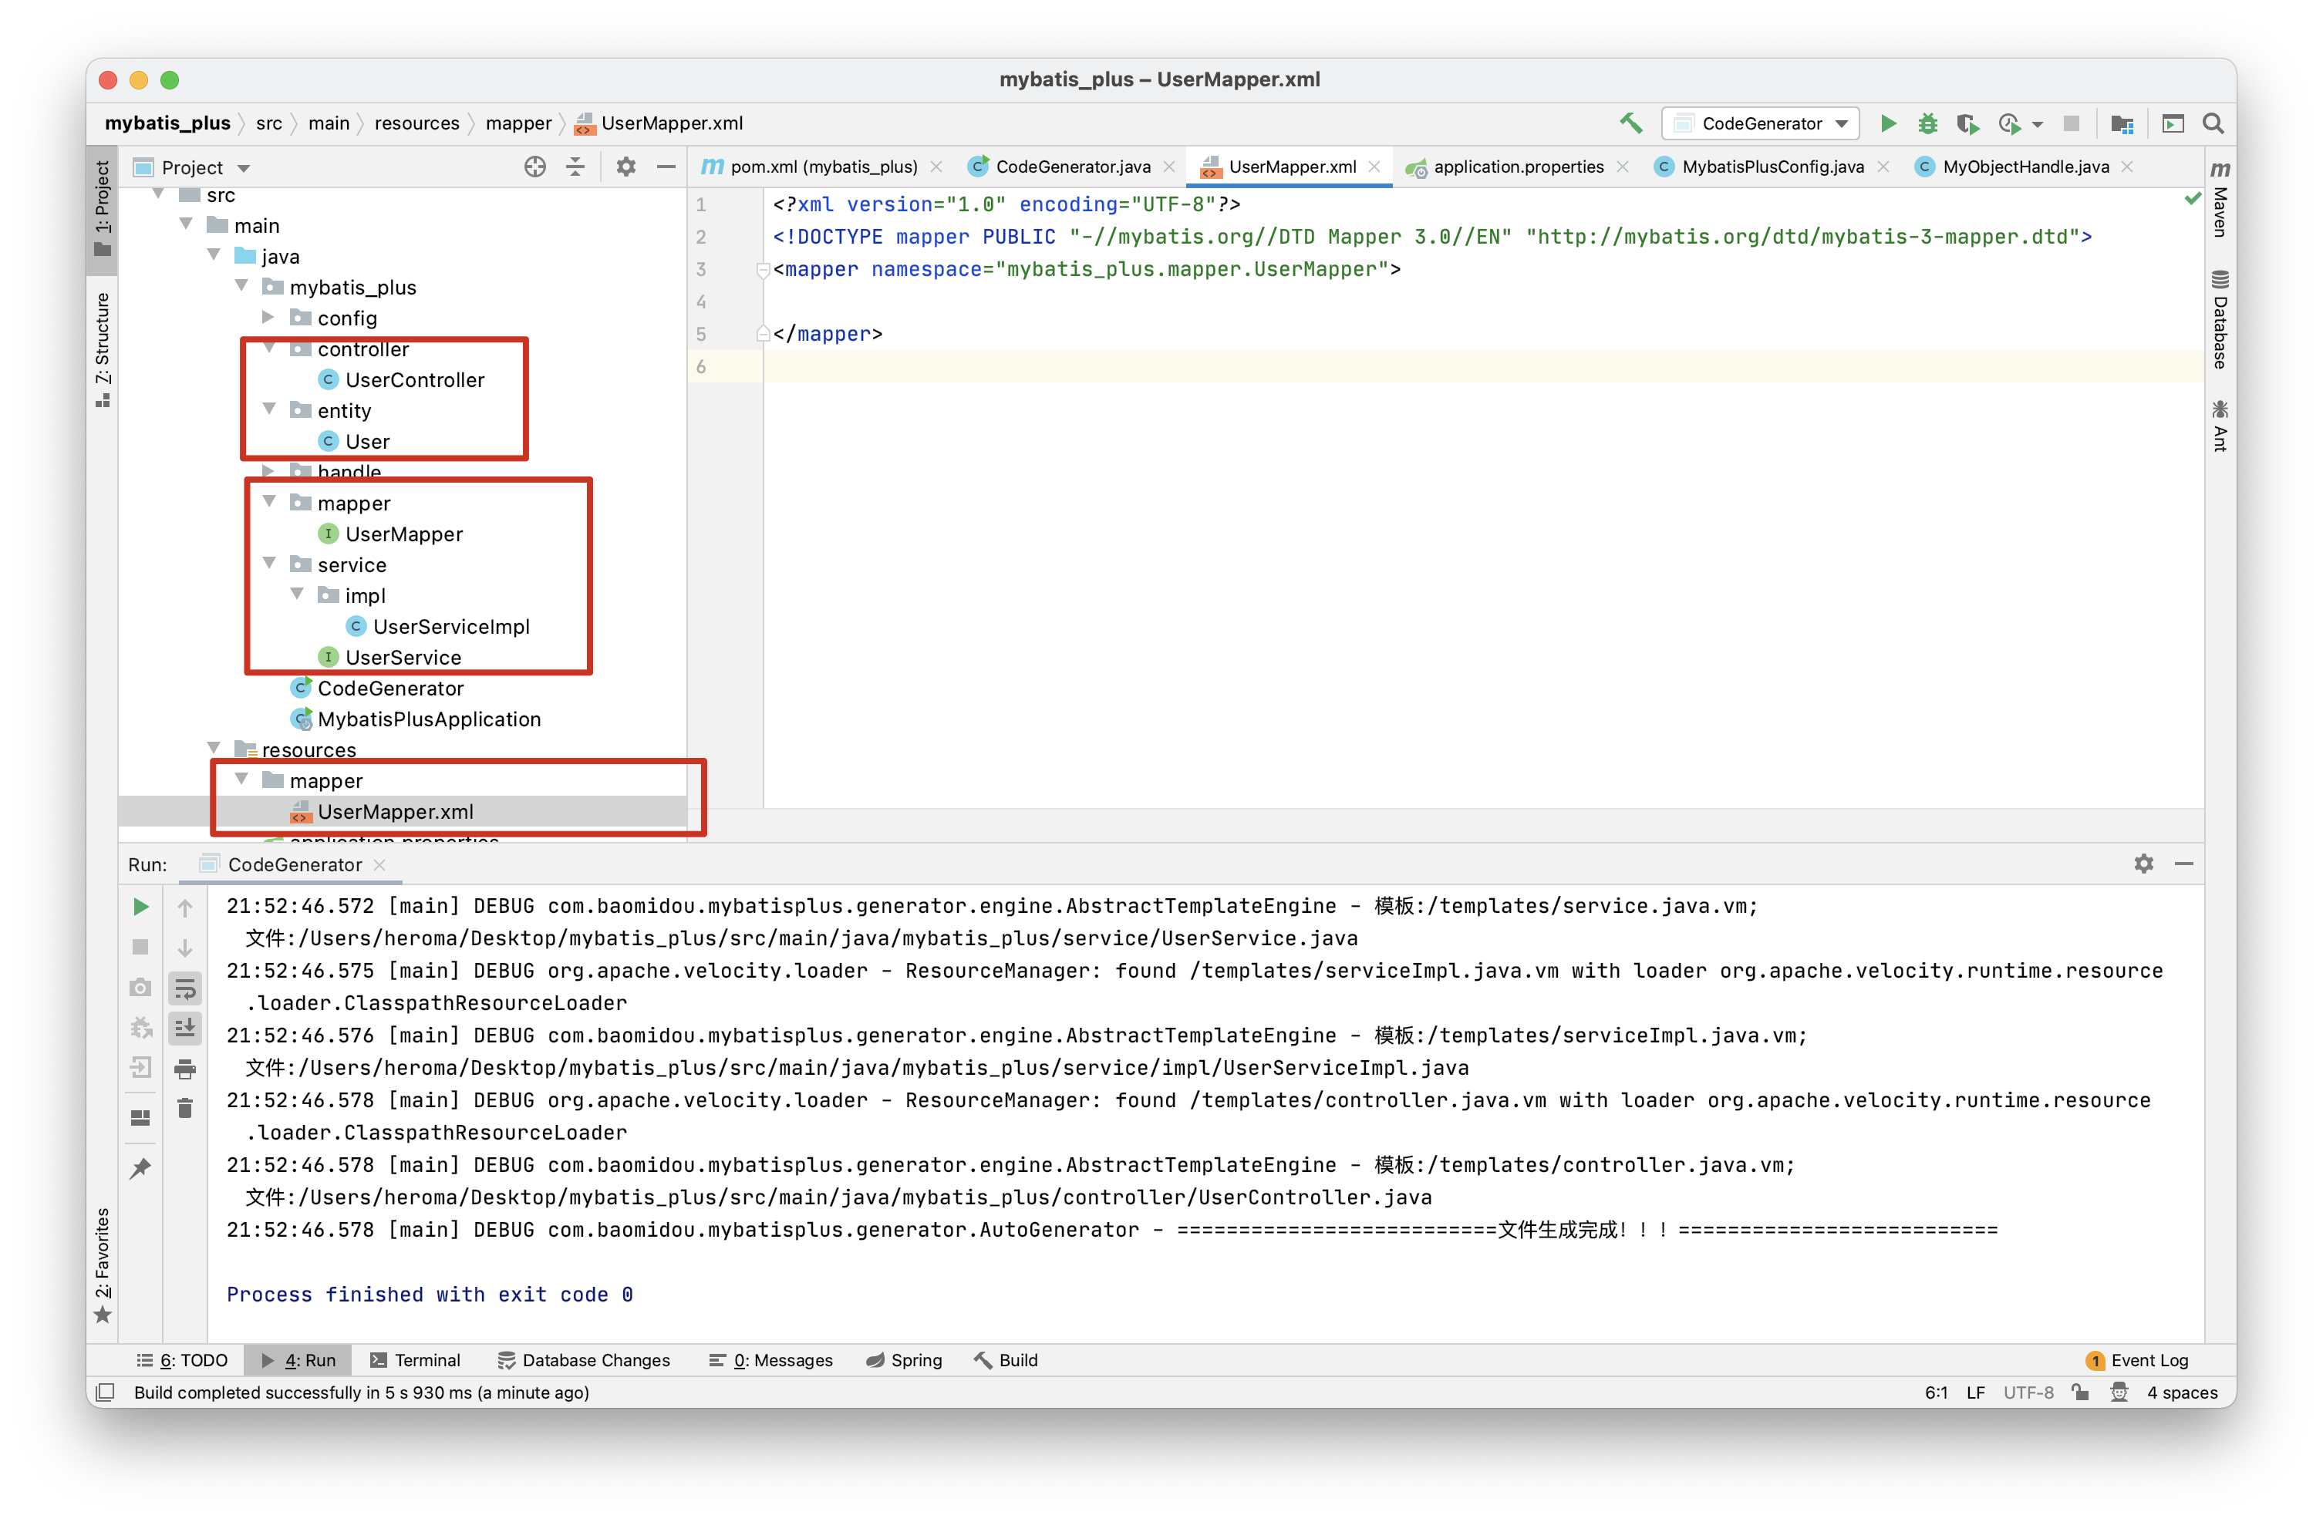The height and width of the screenshot is (1522, 2323).
Task: Switch to the CodeGenerator.java editor tab
Action: tap(1072, 167)
